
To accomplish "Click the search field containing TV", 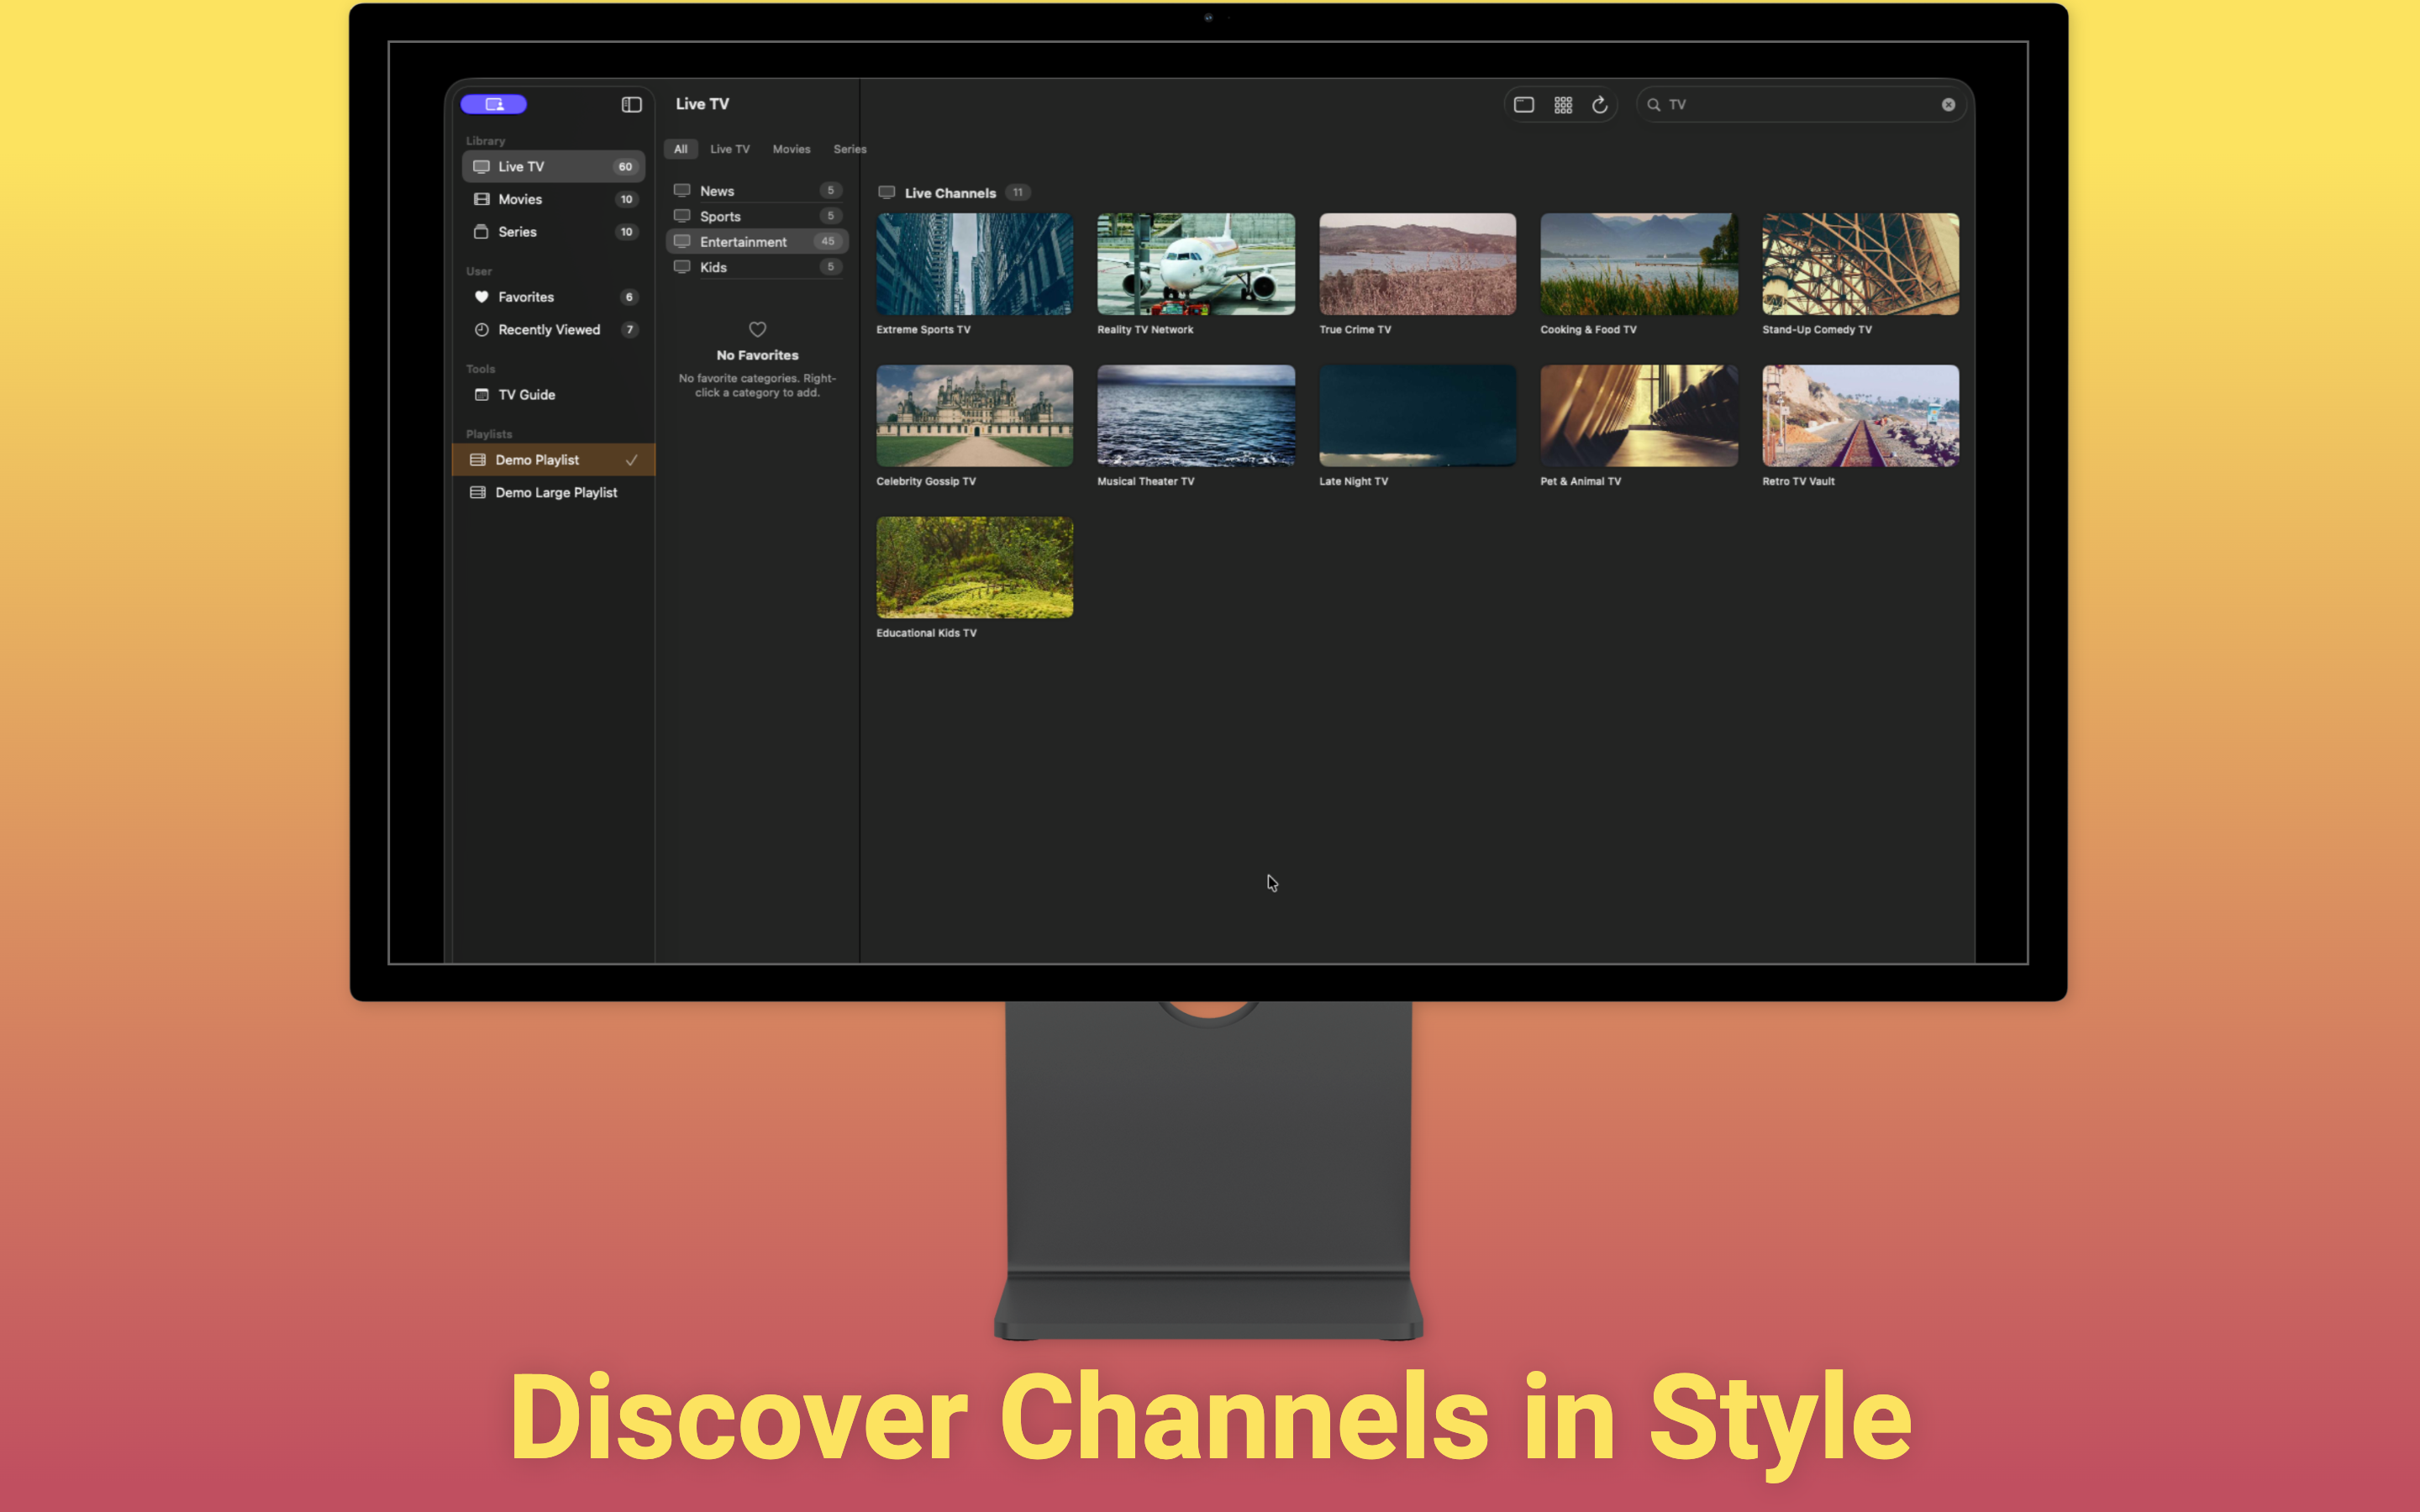I will click(1801, 104).
